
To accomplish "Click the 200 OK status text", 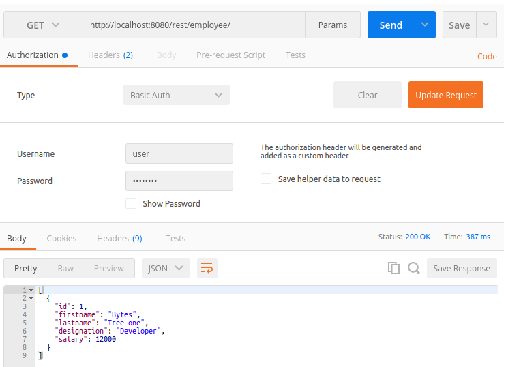I will pyautogui.click(x=418, y=237).
